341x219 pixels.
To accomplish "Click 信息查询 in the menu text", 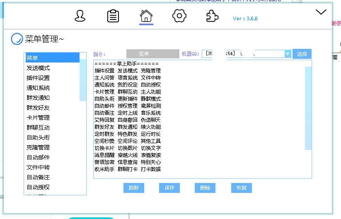I will pyautogui.click(x=128, y=162).
